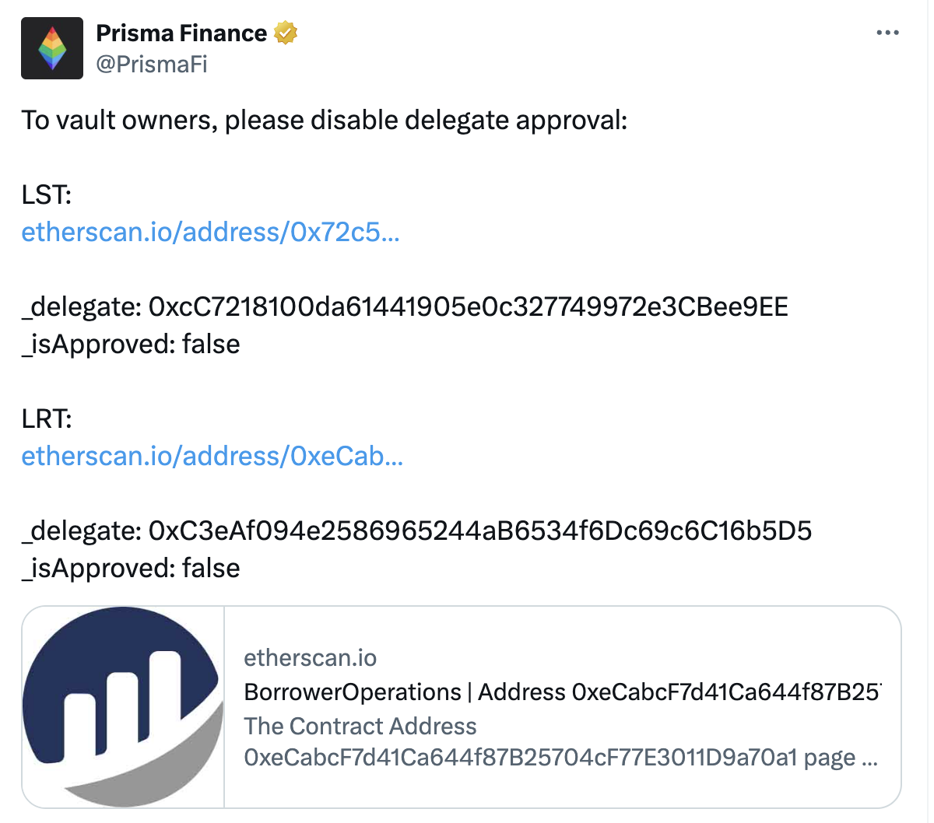Expand the tweet options via the ellipsis
The height and width of the screenshot is (823, 934).
(x=887, y=31)
